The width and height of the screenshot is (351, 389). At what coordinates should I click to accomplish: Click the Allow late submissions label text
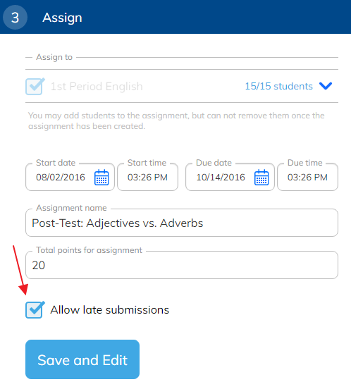pos(110,310)
